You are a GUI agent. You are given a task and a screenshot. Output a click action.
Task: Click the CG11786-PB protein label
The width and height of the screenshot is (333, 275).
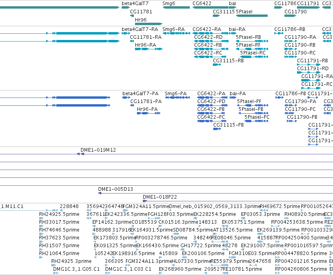291,94
